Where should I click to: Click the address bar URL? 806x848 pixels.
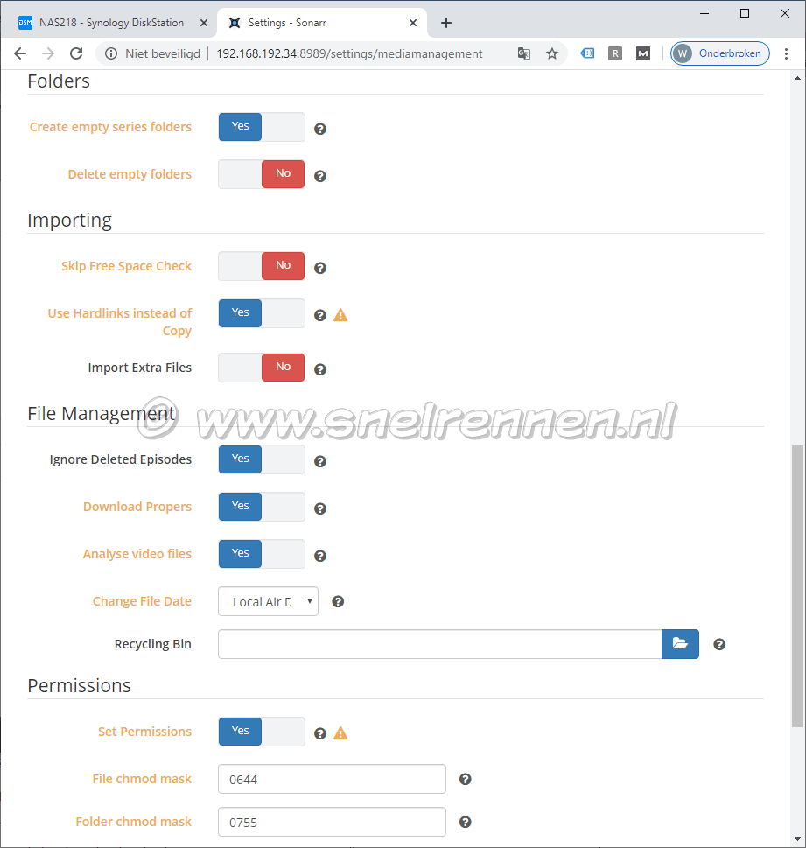pyautogui.click(x=349, y=53)
